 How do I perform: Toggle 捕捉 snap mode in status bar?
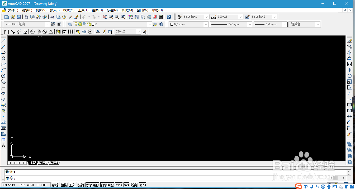click(55, 185)
